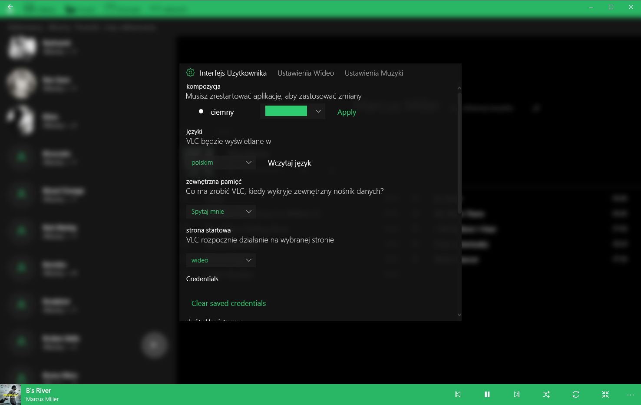Switch to the 'Ustawienia Wideo' tab

coord(306,73)
